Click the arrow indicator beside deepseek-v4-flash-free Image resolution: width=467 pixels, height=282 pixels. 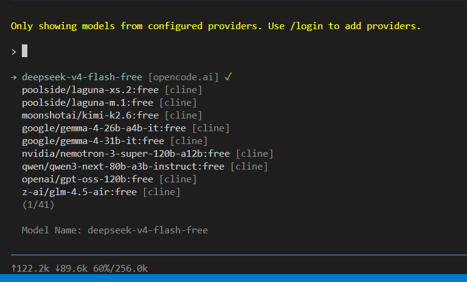tap(14, 77)
